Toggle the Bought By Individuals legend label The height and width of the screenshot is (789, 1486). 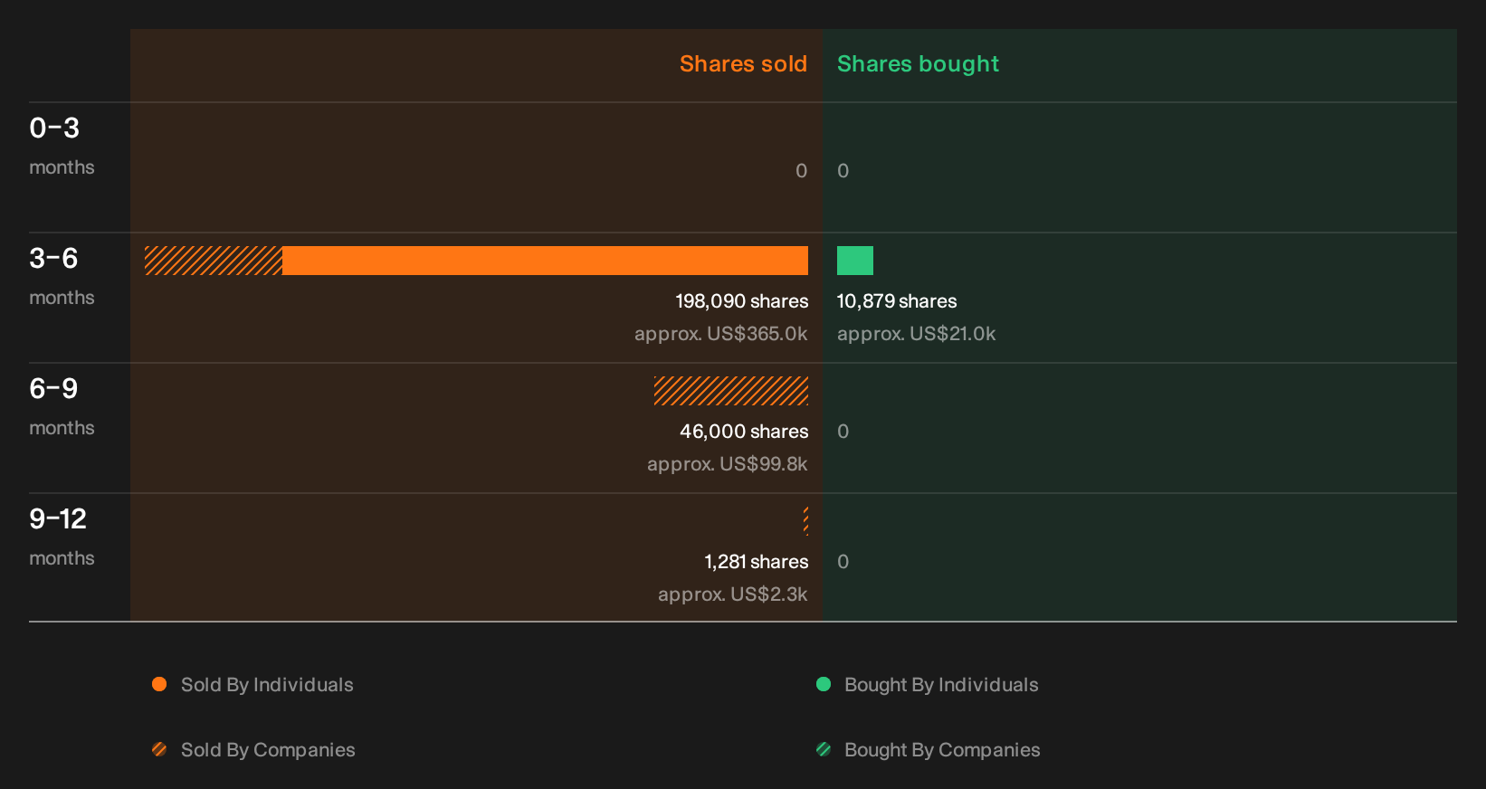pyautogui.click(x=941, y=685)
